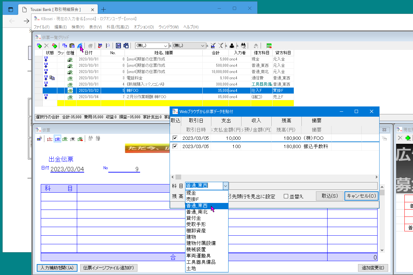This screenshot has width=413, height=275.
Task: Open the 科目/残高(Z) menu
Action: click(x=118, y=27)
